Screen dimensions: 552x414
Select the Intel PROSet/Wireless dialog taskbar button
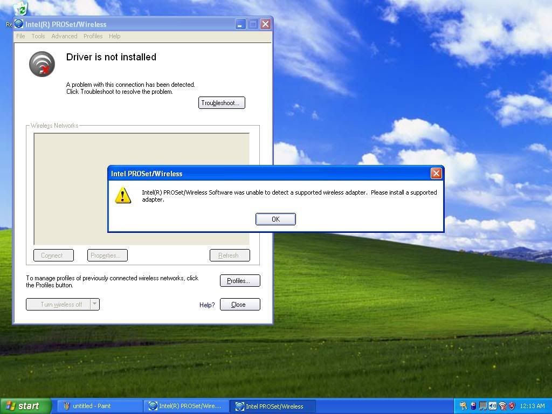(272, 406)
